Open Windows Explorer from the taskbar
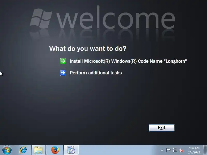The height and width of the screenshot is (155, 207). click(38, 150)
